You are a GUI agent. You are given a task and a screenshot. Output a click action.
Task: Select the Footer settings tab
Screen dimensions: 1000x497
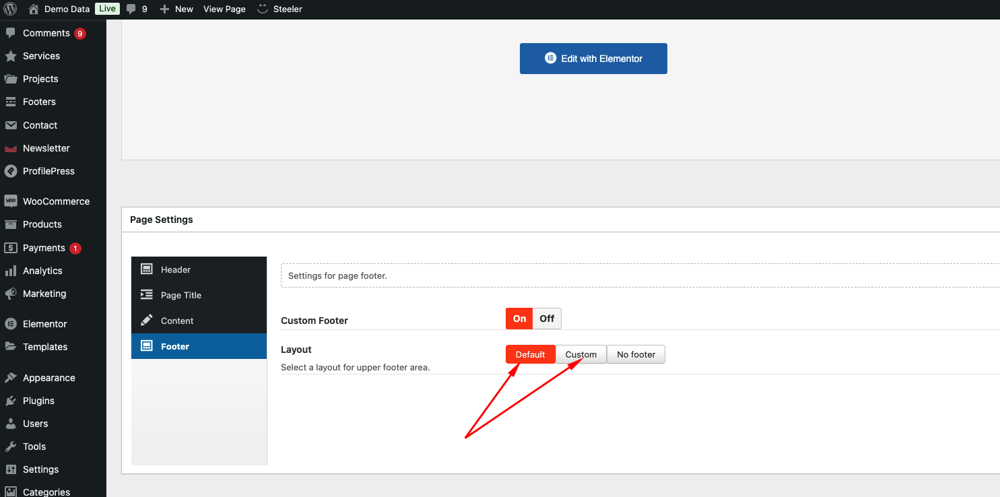[x=199, y=346]
